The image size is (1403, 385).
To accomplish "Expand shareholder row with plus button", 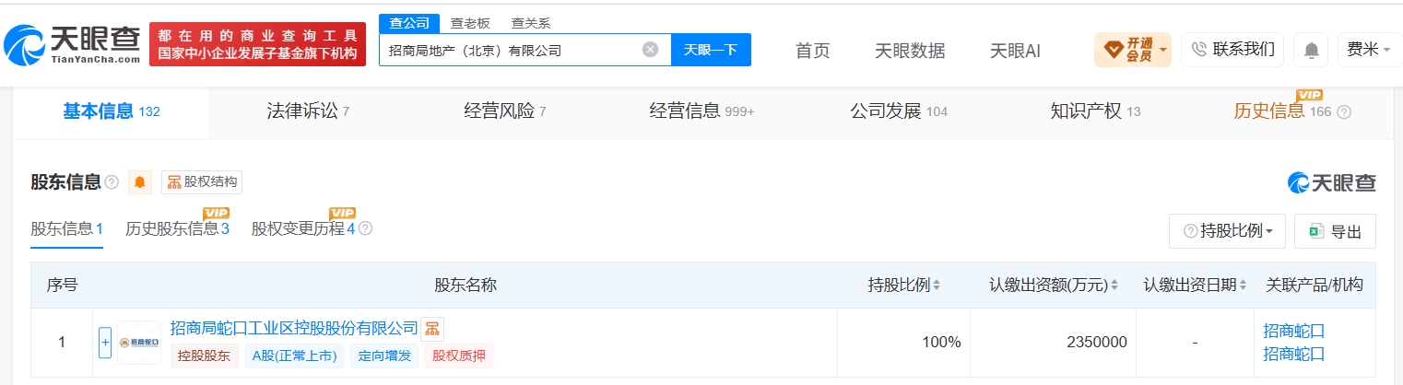I will click(x=105, y=343).
